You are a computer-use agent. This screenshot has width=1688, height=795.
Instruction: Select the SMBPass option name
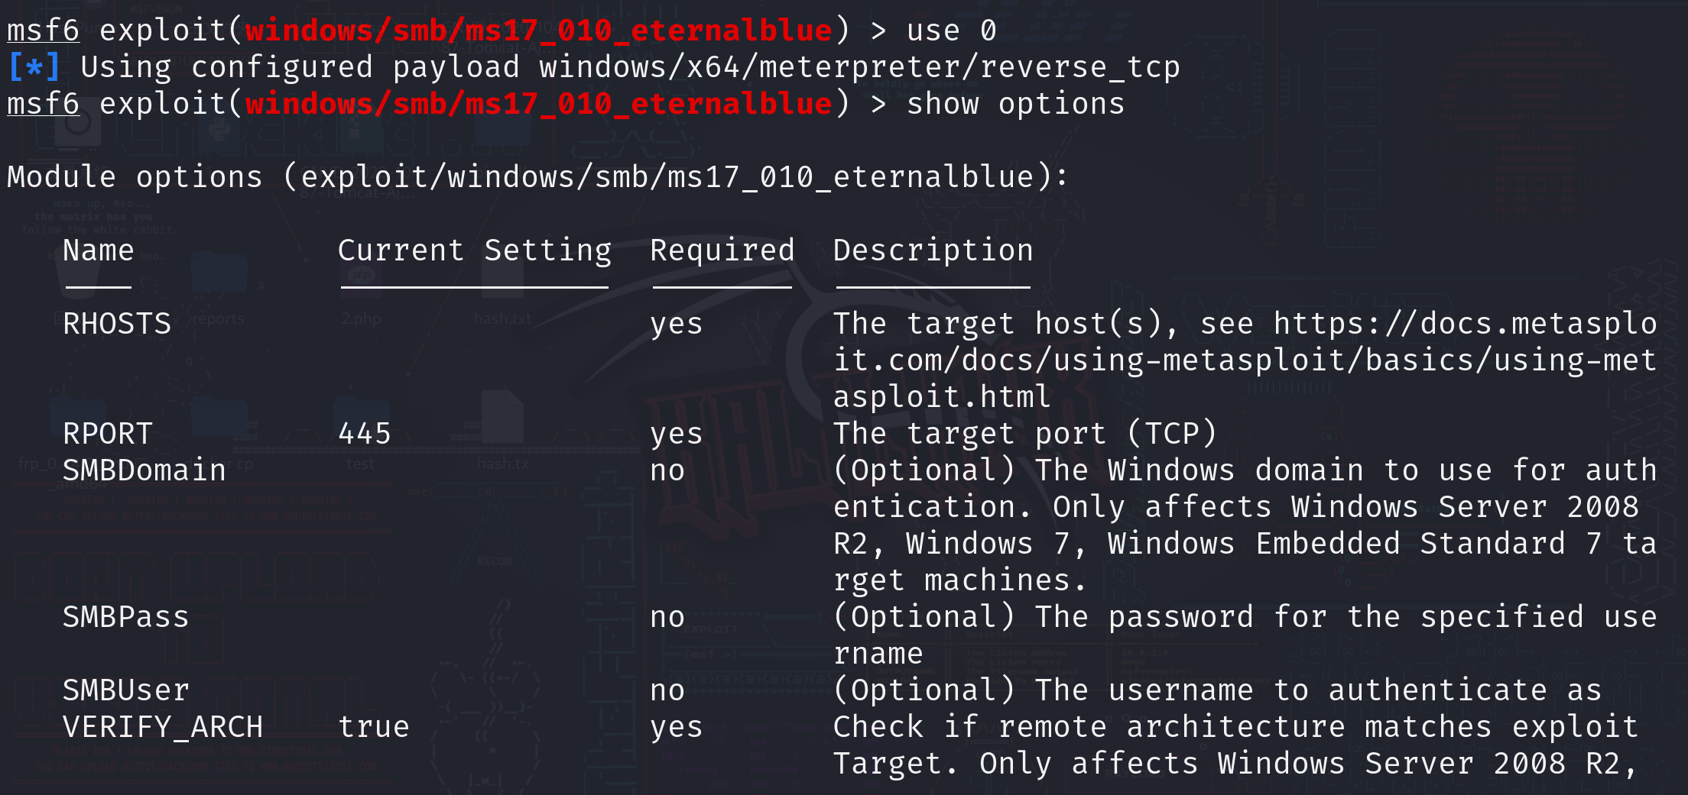(x=125, y=617)
